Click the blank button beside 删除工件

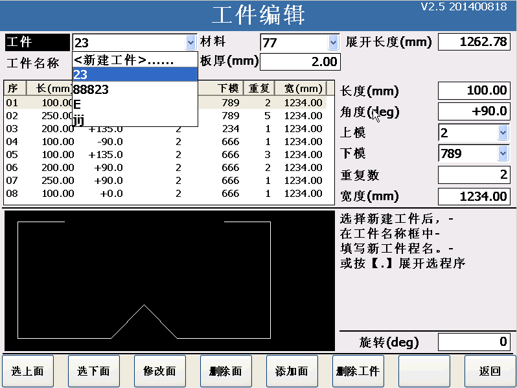click(424, 371)
